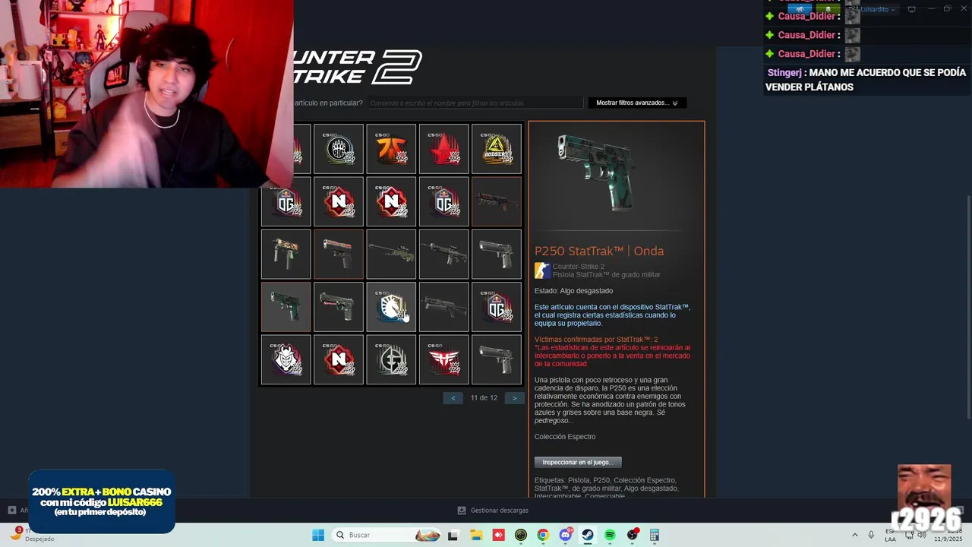Select the red Astralis star sticker

click(443, 148)
